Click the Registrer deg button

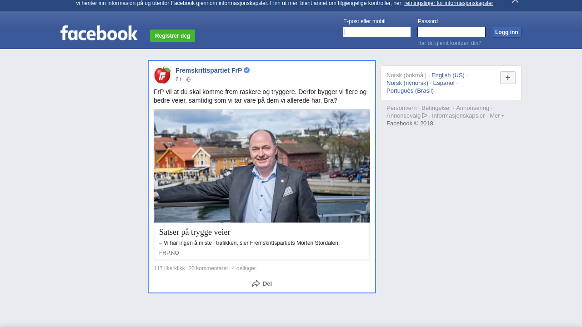[x=172, y=36]
